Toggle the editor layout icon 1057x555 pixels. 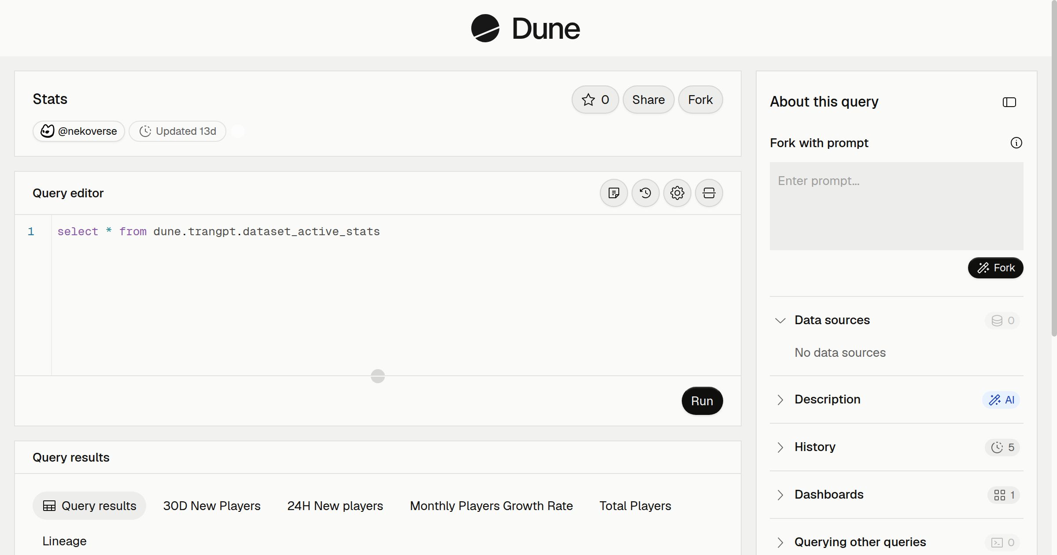709,193
